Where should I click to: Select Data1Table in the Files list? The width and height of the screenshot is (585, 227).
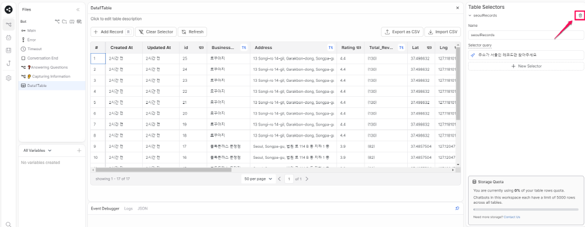tap(52, 86)
